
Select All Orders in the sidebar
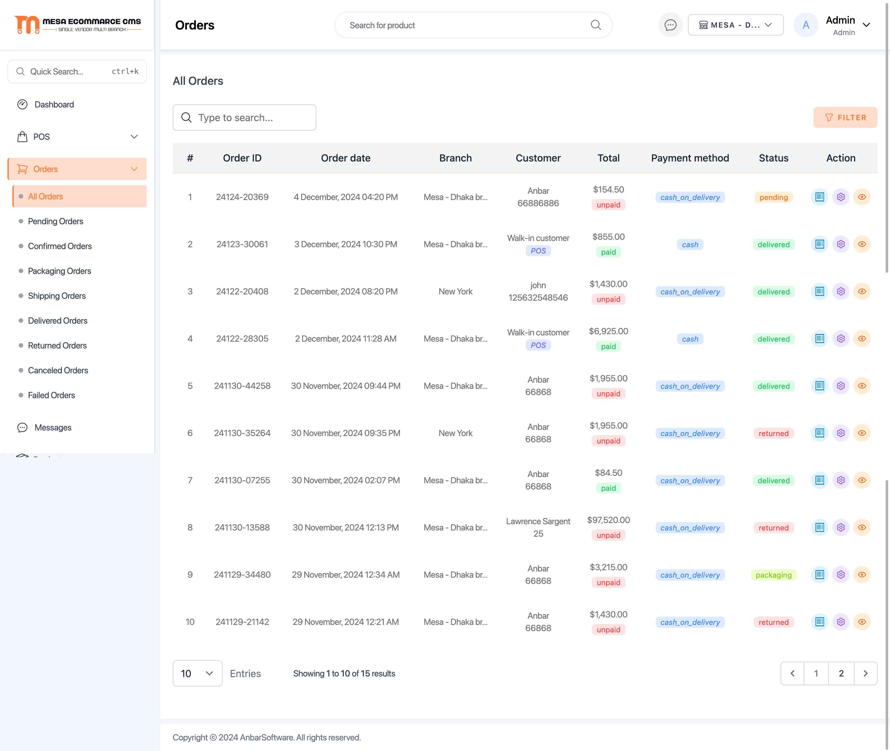(80, 196)
